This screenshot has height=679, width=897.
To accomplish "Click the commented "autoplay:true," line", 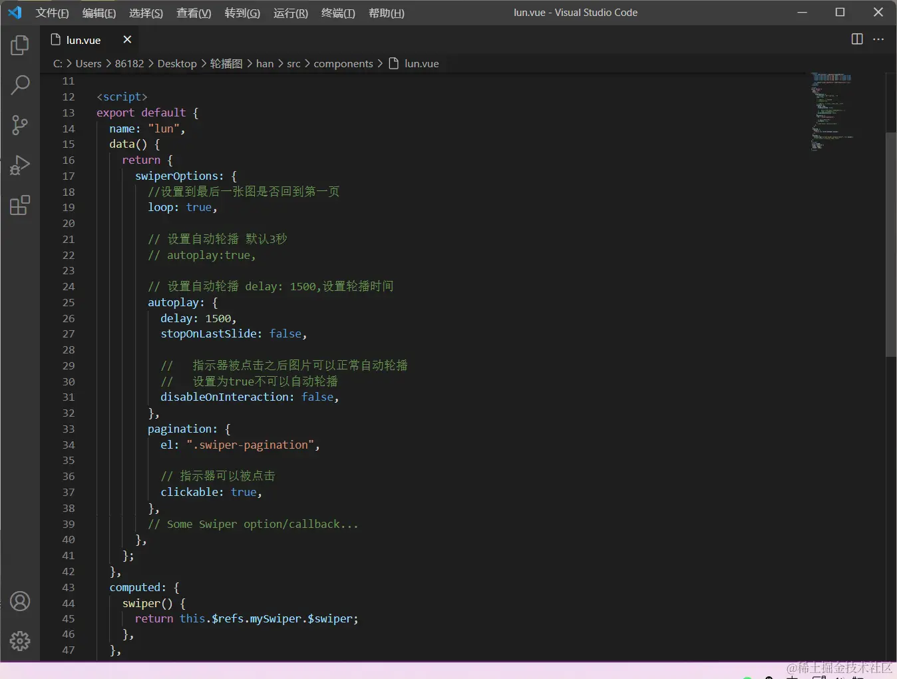I will 202,256.
